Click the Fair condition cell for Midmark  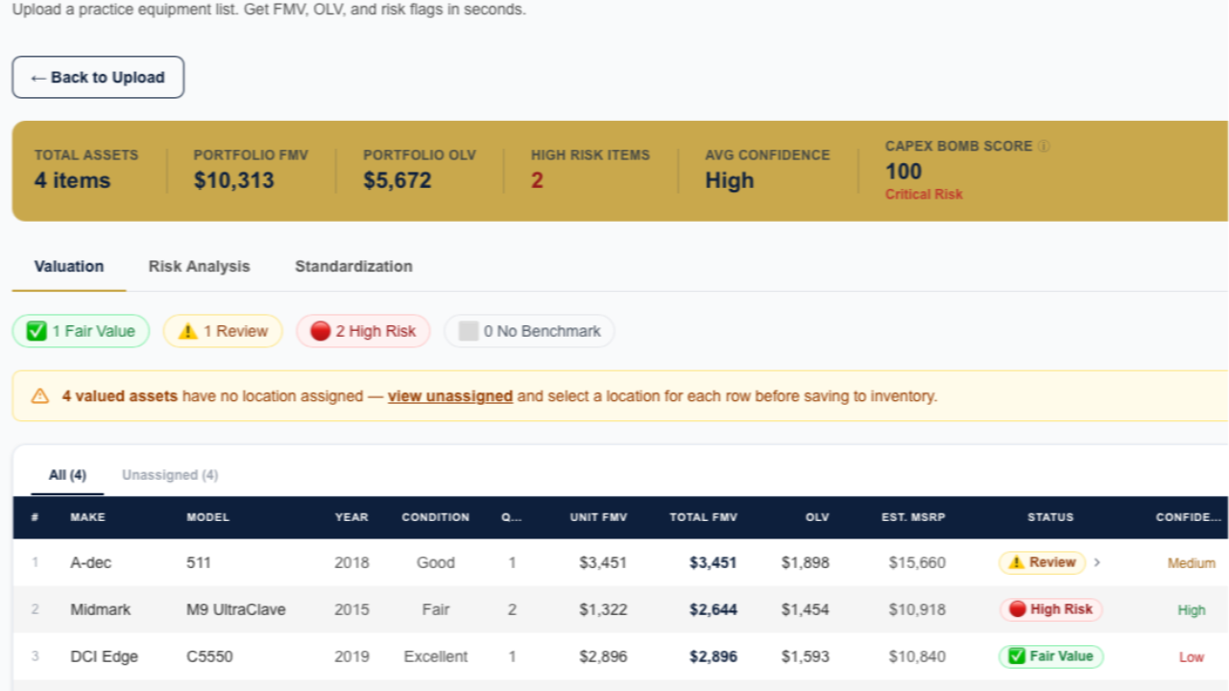click(x=436, y=609)
